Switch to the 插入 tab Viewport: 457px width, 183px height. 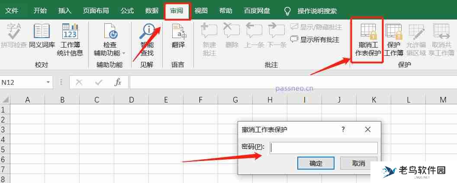[x=65, y=11]
